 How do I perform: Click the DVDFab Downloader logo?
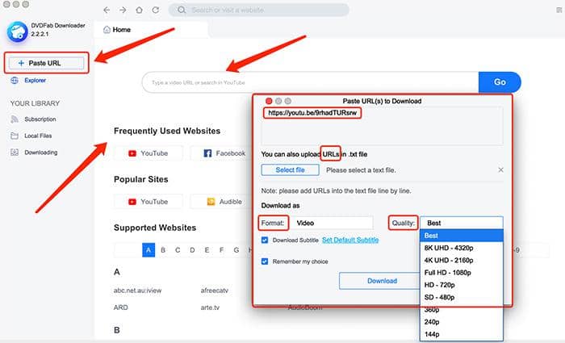click(17, 31)
